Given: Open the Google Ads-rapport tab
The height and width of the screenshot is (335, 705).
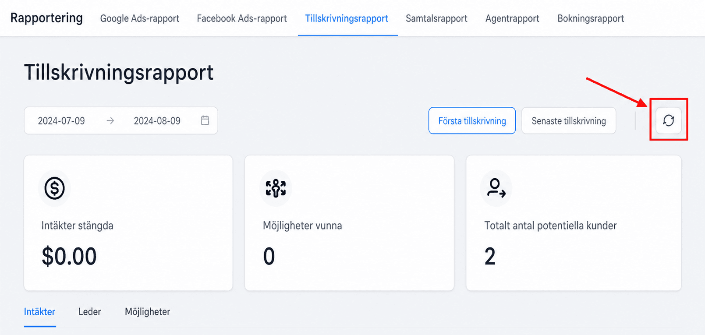Looking at the screenshot, I should (140, 18).
